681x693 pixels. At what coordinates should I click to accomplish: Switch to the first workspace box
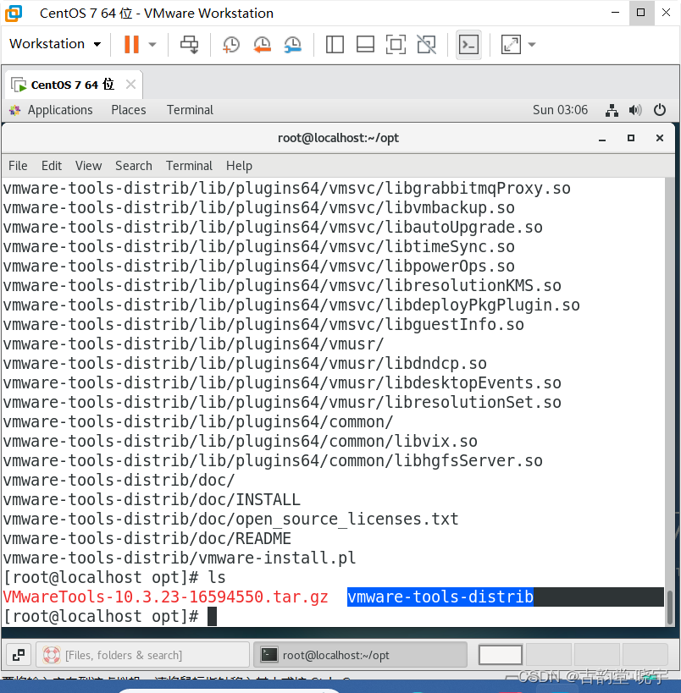coord(500,655)
